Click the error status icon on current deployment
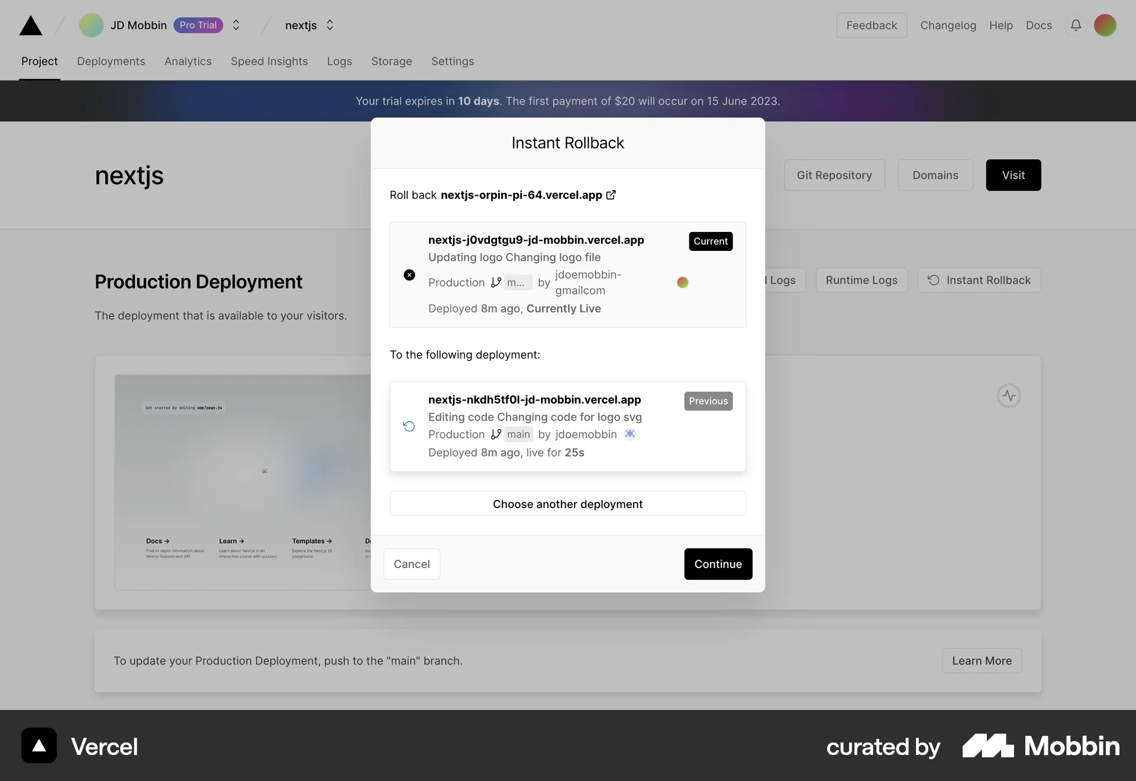 pos(409,275)
